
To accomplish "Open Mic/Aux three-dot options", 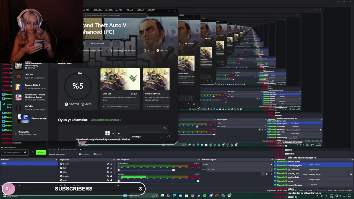I will (x=119, y=177).
